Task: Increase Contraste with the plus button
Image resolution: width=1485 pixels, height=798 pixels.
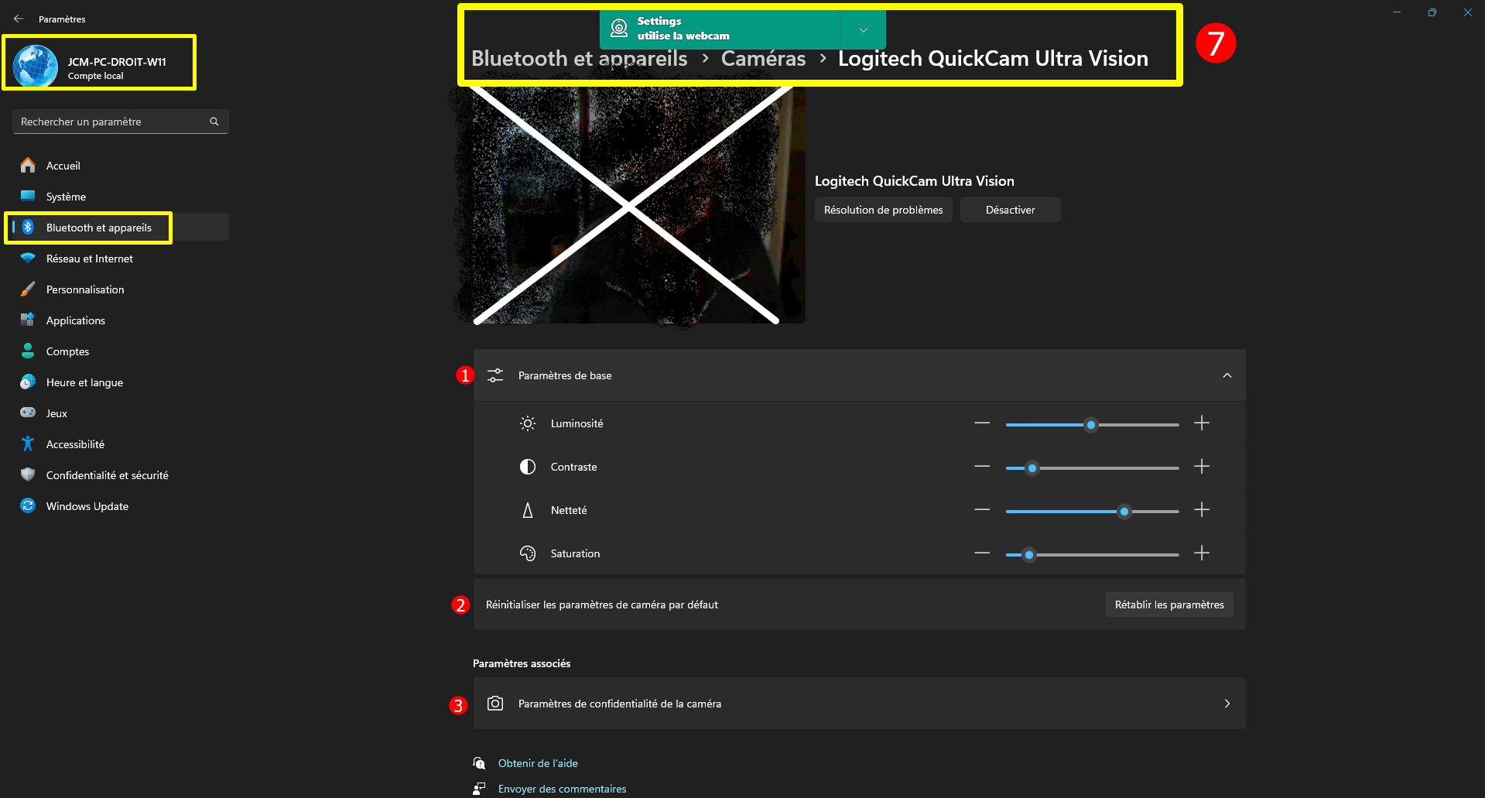Action: point(1202,467)
